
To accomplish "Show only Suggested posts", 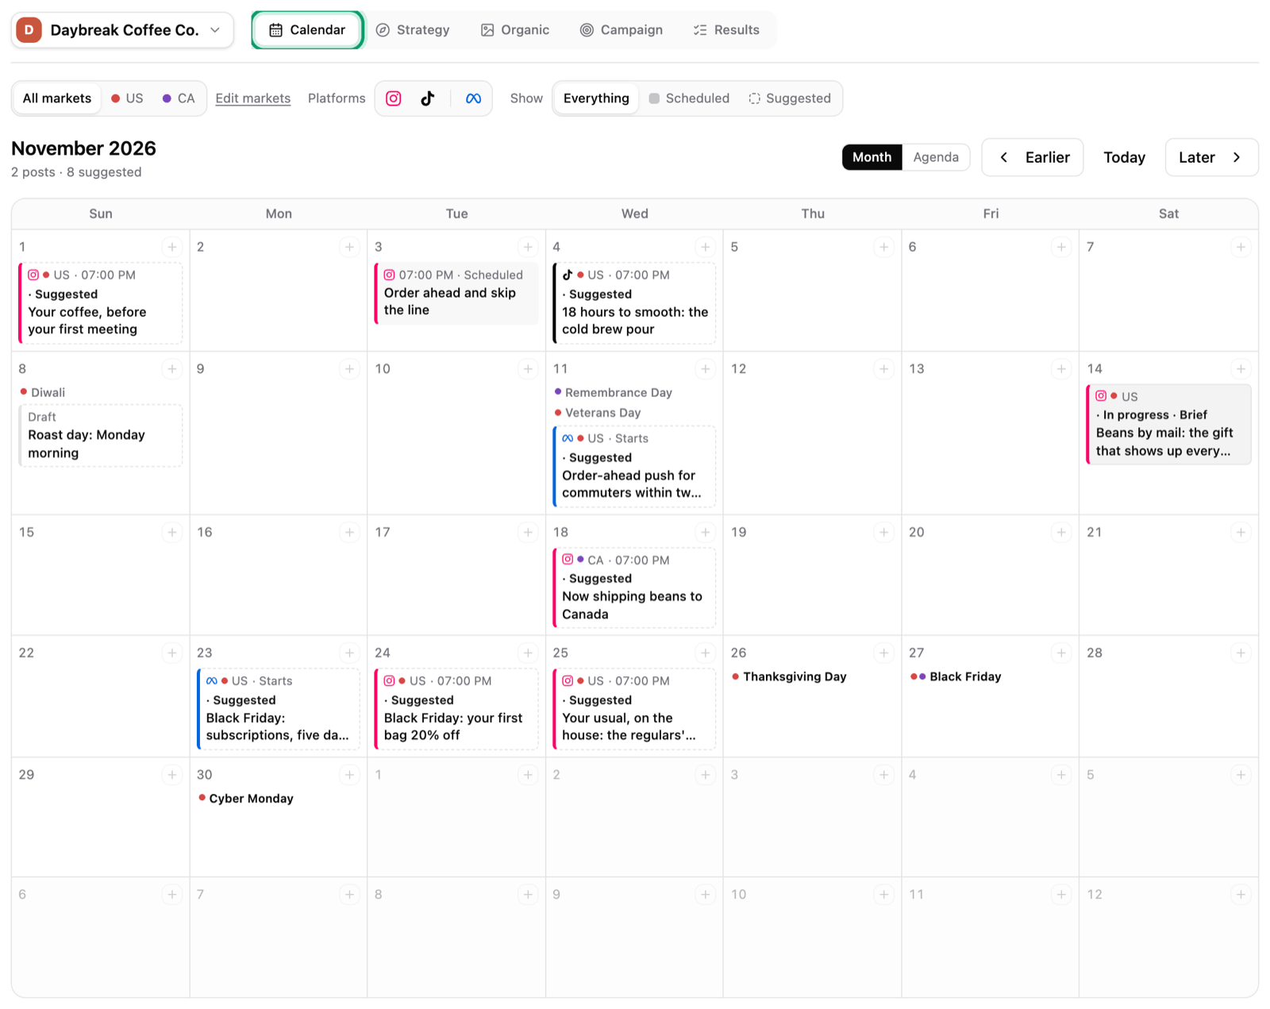I will (x=790, y=98).
